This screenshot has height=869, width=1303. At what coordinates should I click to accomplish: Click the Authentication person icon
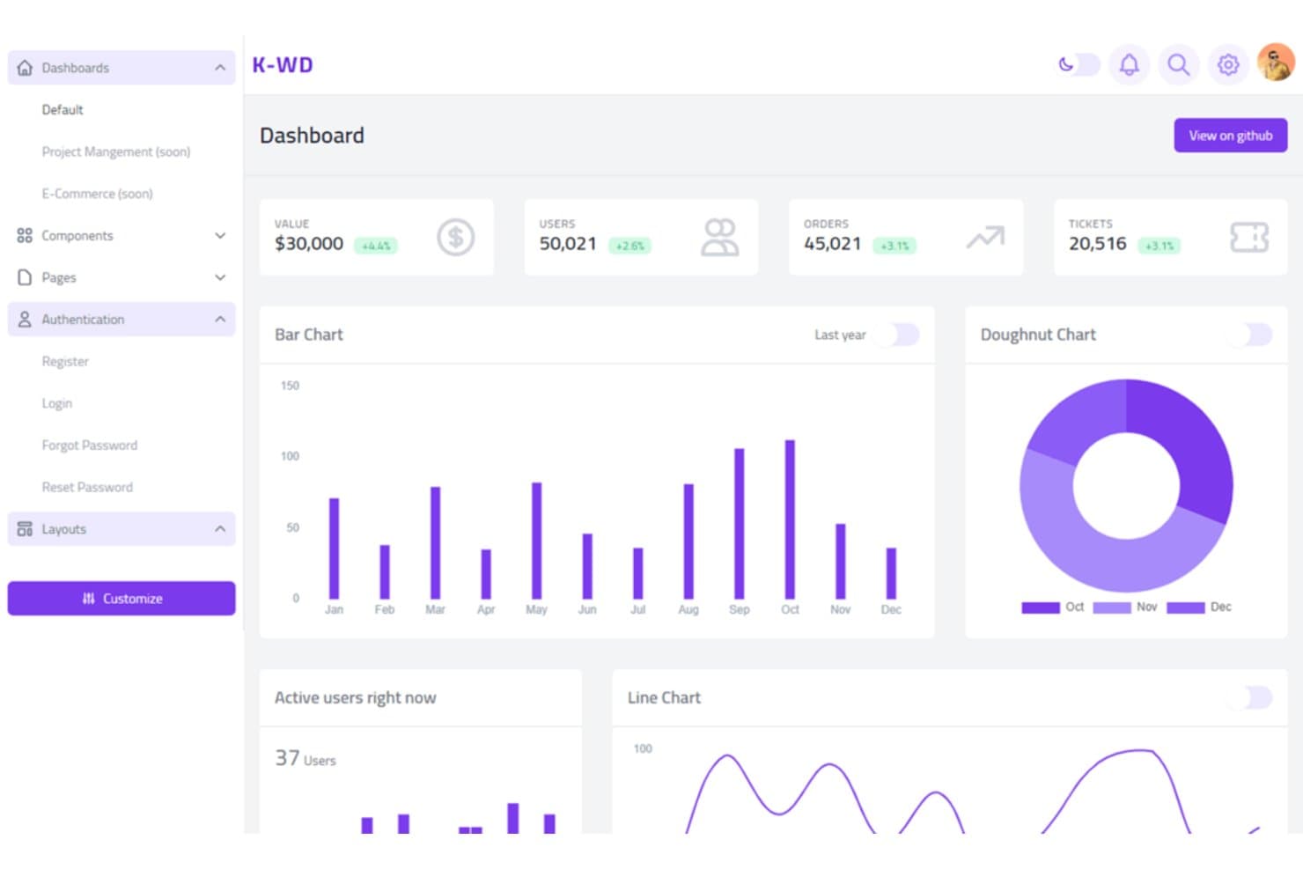point(25,319)
